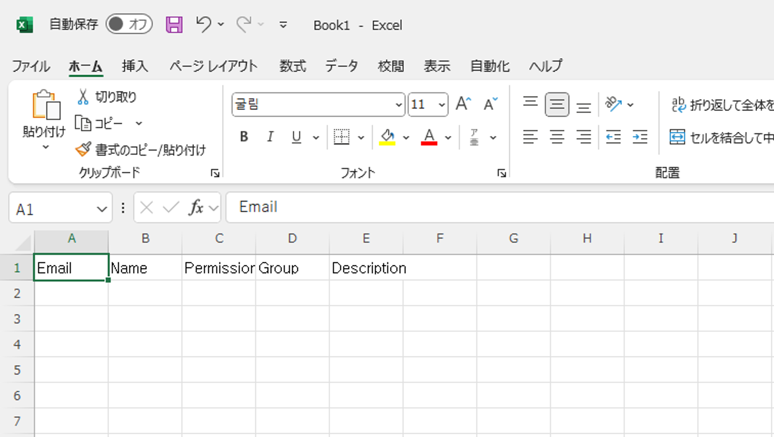Image resolution: width=774 pixels, height=437 pixels.
Task: Toggle italic formatting
Action: pyautogui.click(x=270, y=137)
